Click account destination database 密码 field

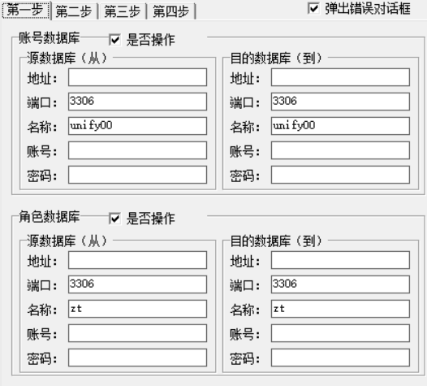point(340,175)
